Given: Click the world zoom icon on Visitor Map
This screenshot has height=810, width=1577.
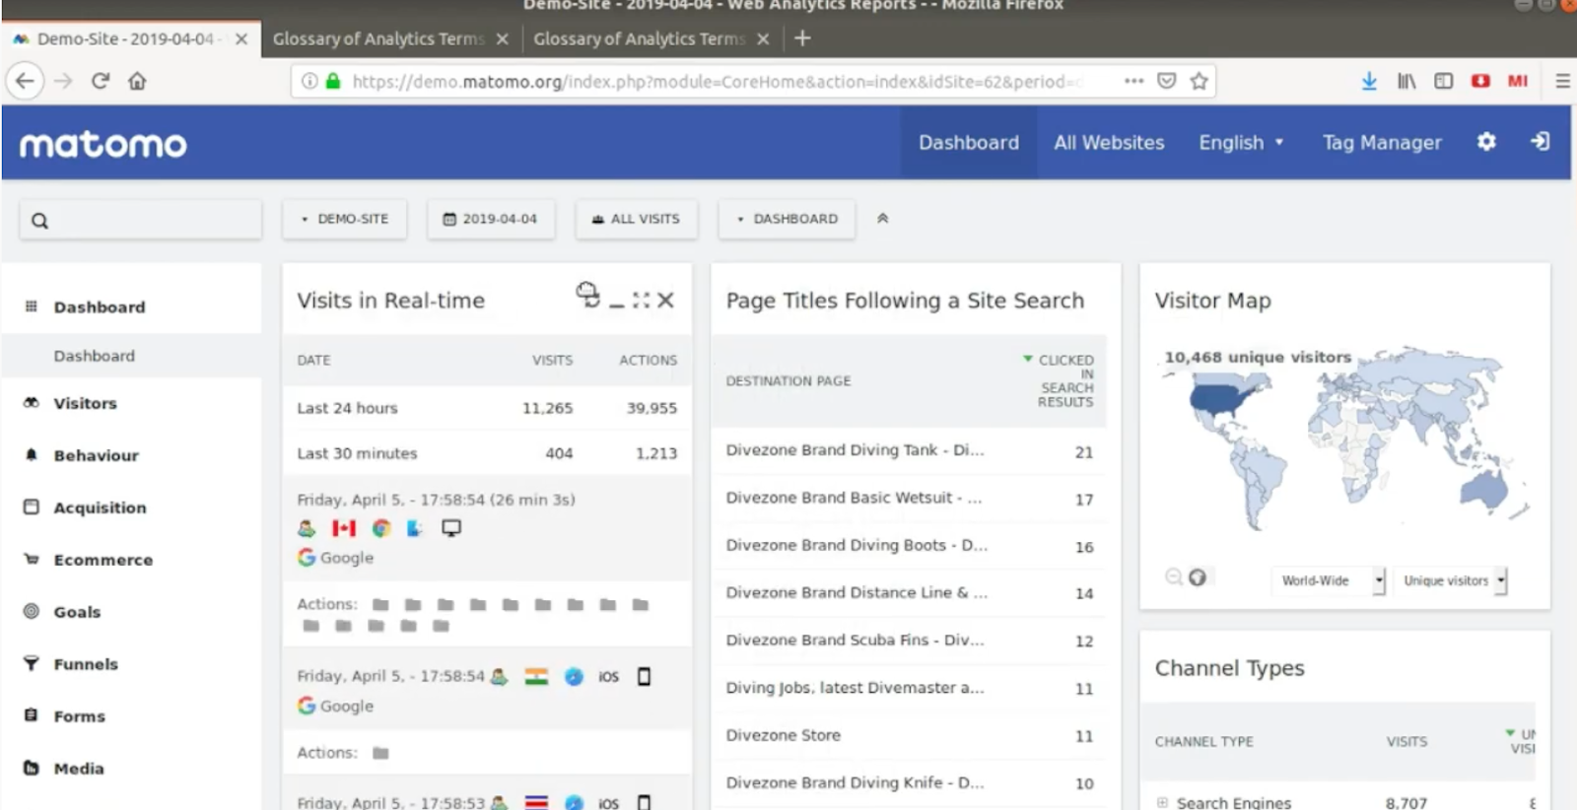Looking at the screenshot, I should pos(1198,577).
